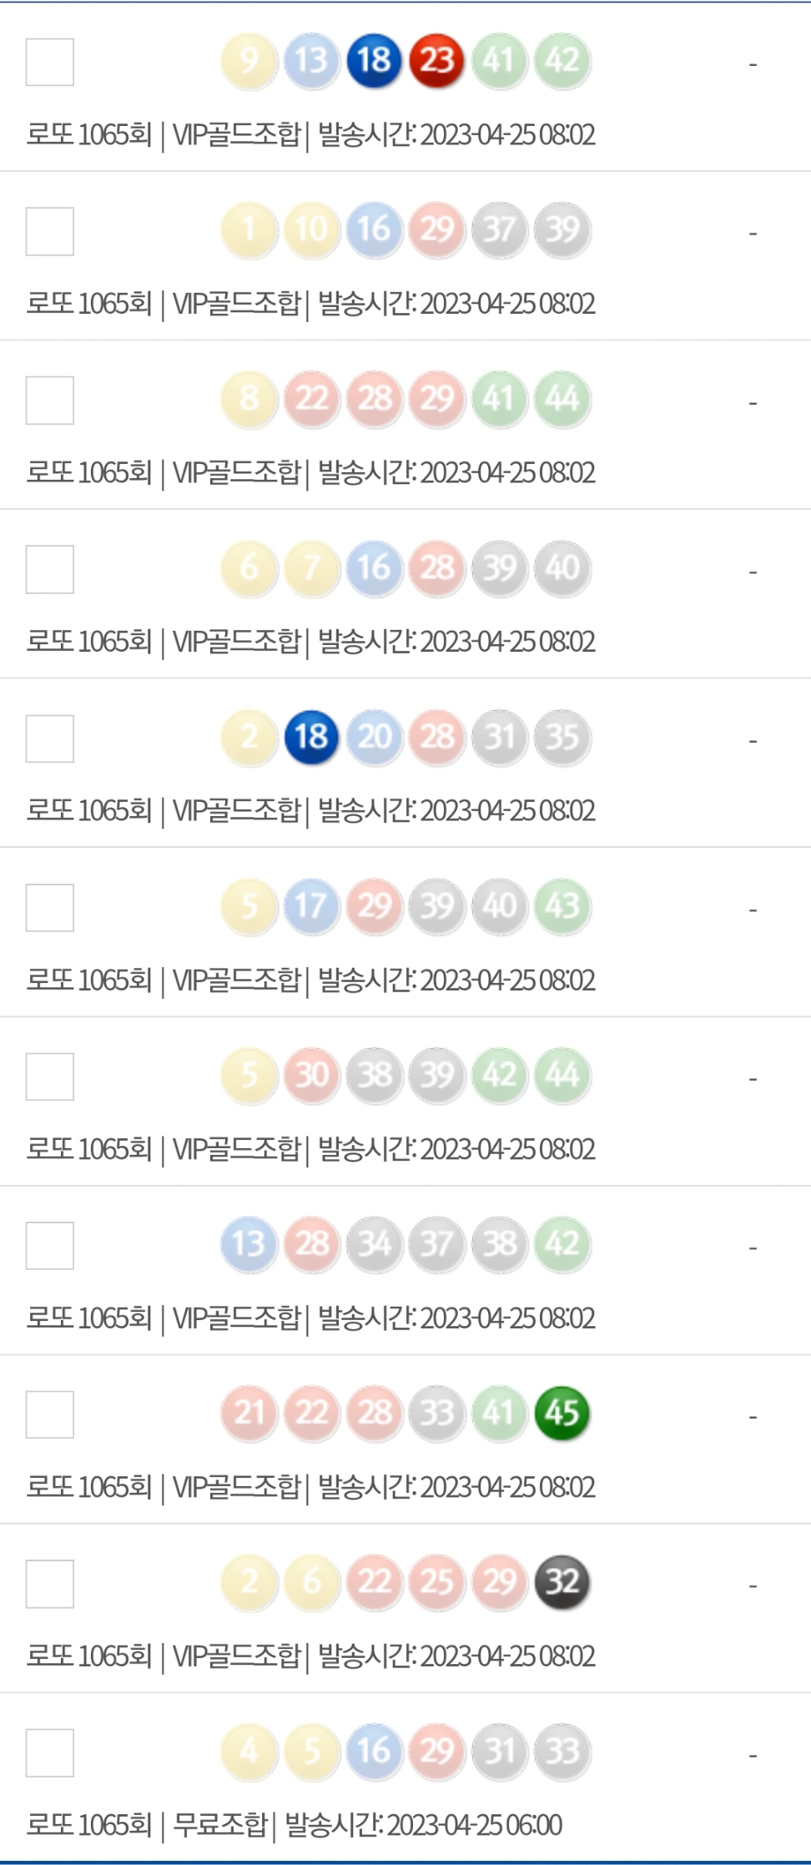Click the gray number 34 ball

pos(374,1244)
